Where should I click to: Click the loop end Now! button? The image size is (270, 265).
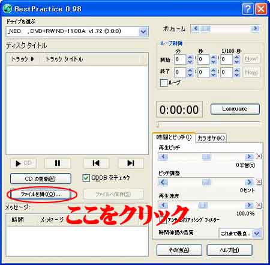click(x=251, y=72)
